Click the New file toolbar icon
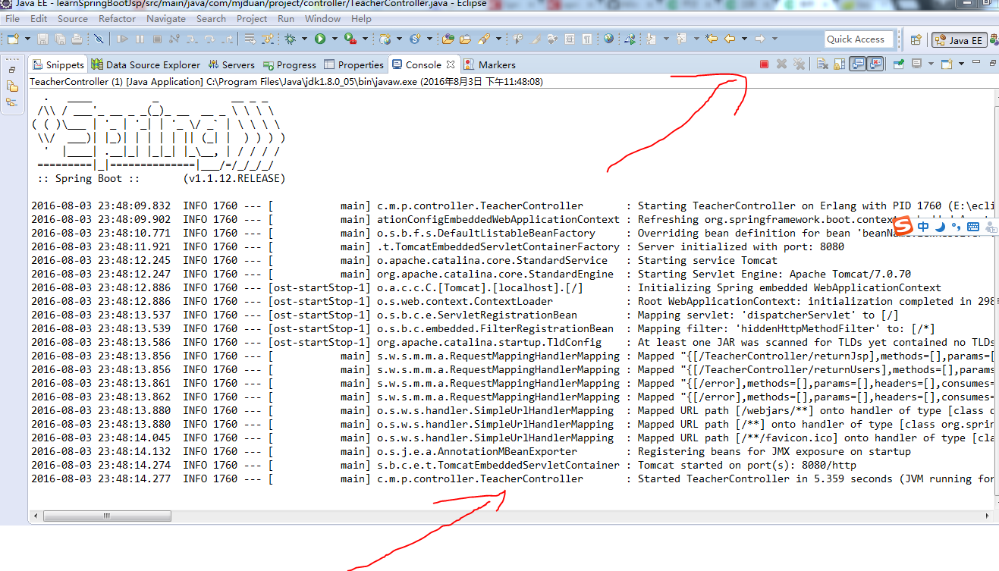The width and height of the screenshot is (999, 571). [13, 39]
